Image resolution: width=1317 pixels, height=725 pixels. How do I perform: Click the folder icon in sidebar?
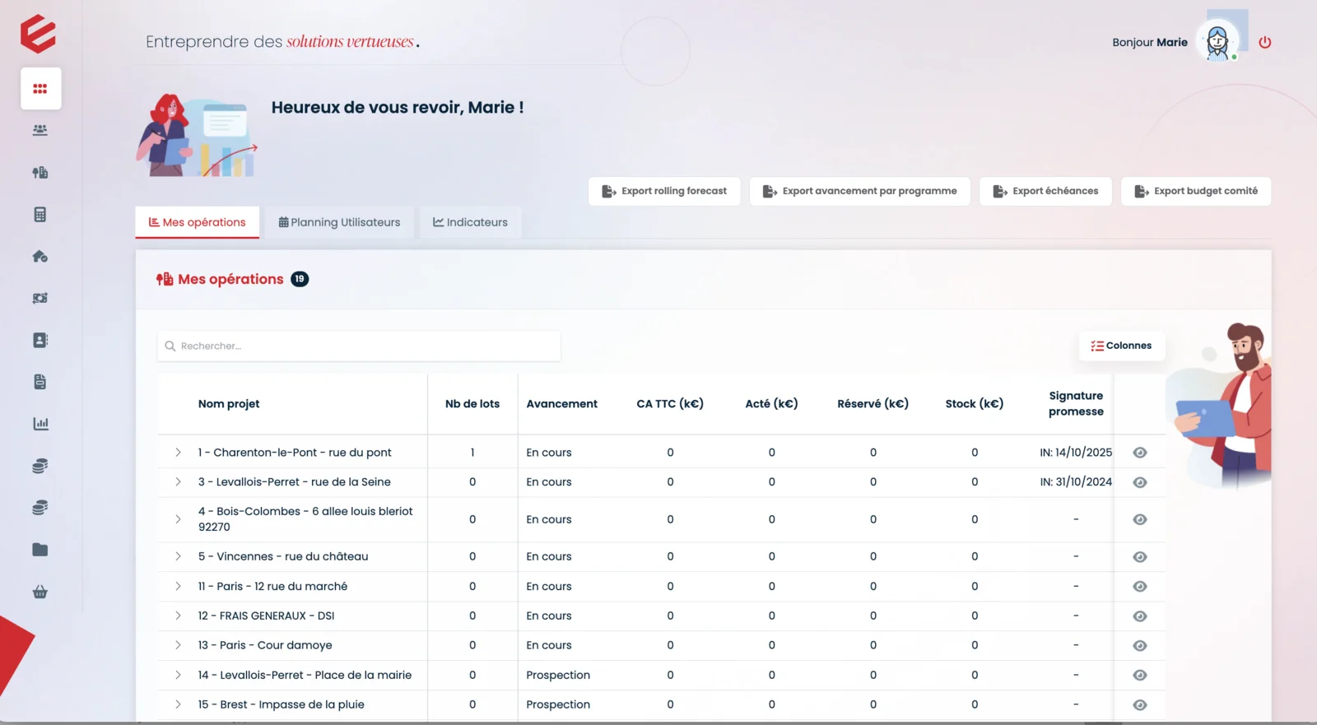point(40,550)
